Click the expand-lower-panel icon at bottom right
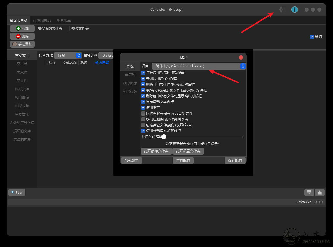The width and height of the screenshot is (333, 247). click(x=309, y=192)
